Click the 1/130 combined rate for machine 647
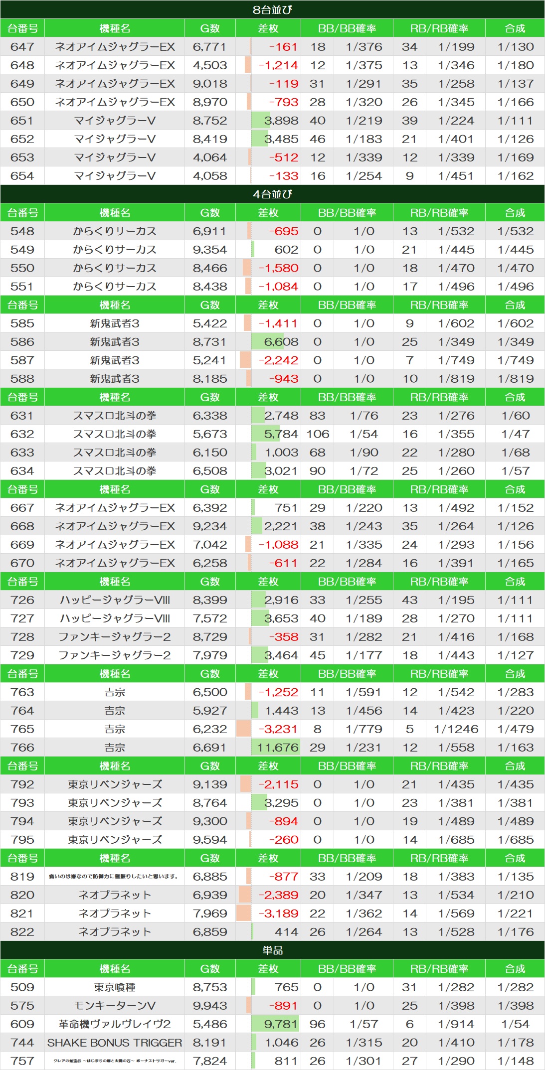Viewport: 545px width, 1070px height. 516,47
